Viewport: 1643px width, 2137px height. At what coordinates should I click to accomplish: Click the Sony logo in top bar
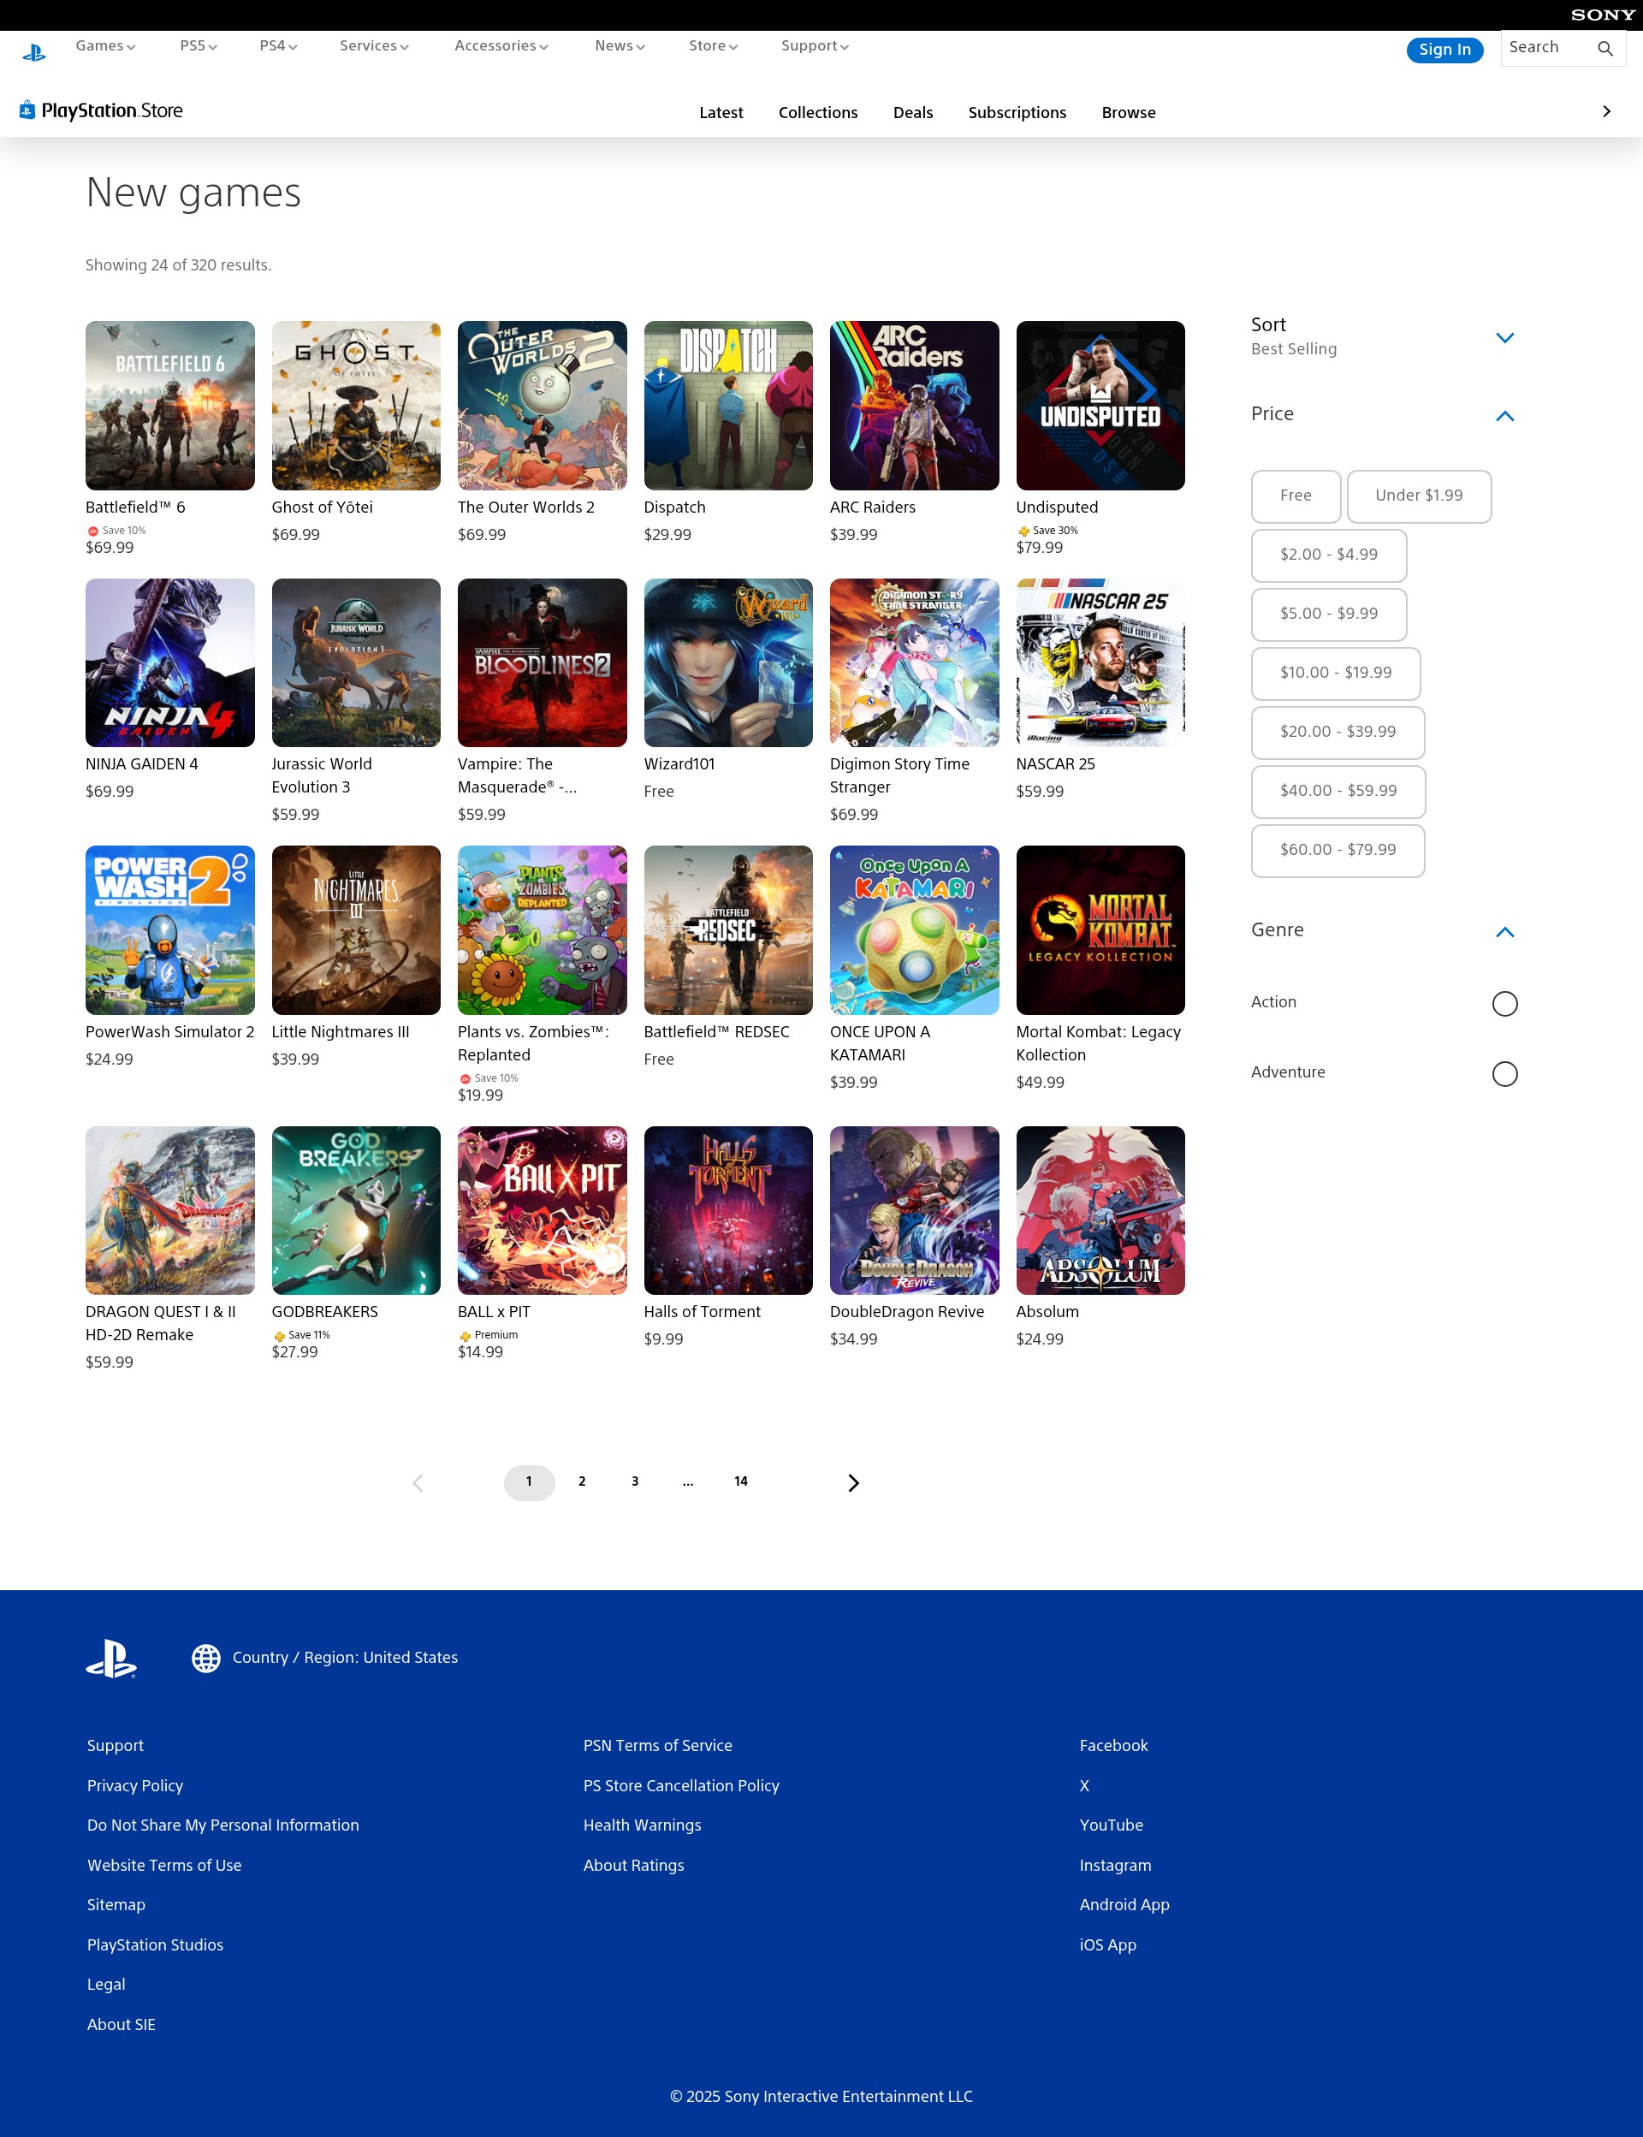click(x=1602, y=15)
